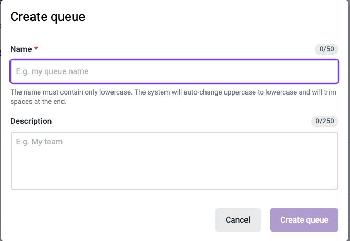This screenshot has height=241, width=350.
Task: Click the purple focus border of the Name box
Action: [x=174, y=60]
